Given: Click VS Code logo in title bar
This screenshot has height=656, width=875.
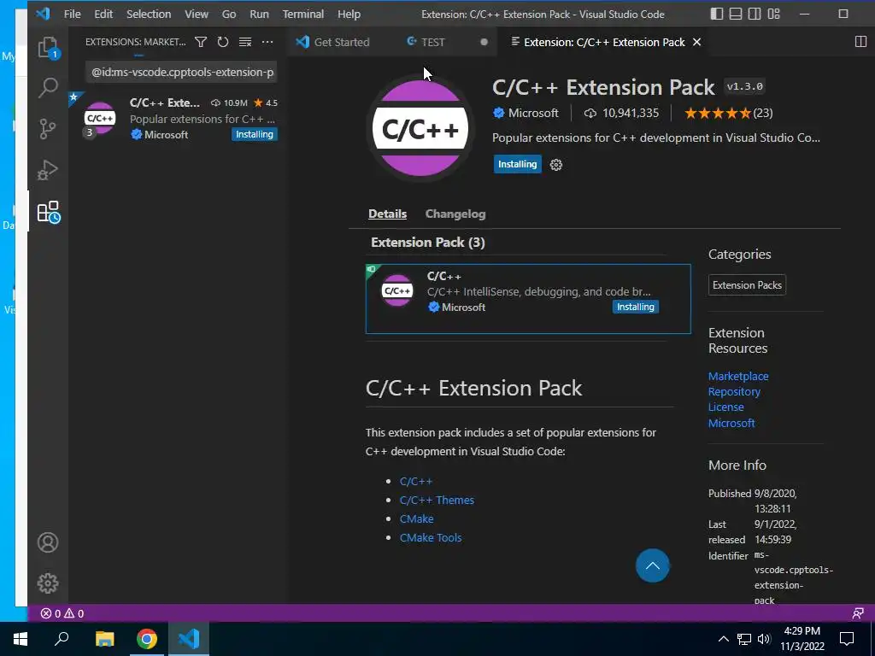Looking at the screenshot, I should [x=43, y=14].
